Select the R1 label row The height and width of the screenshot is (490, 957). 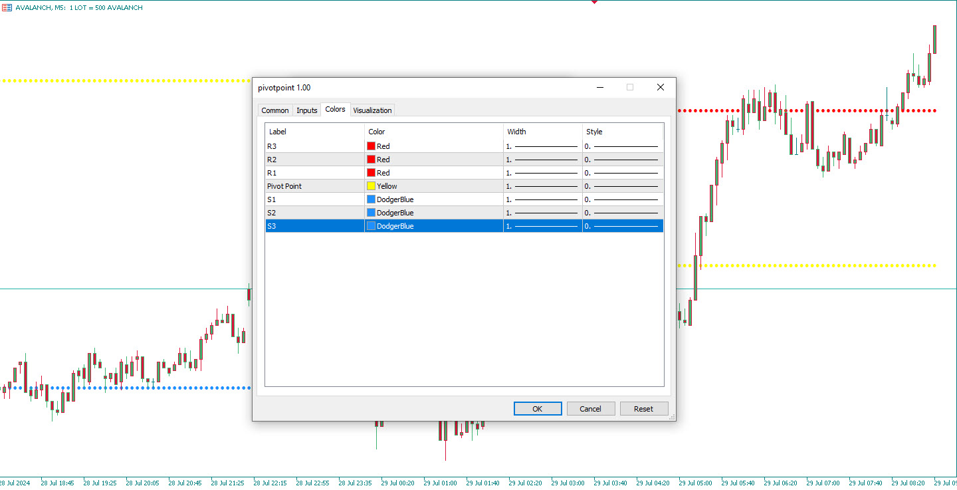coord(314,173)
